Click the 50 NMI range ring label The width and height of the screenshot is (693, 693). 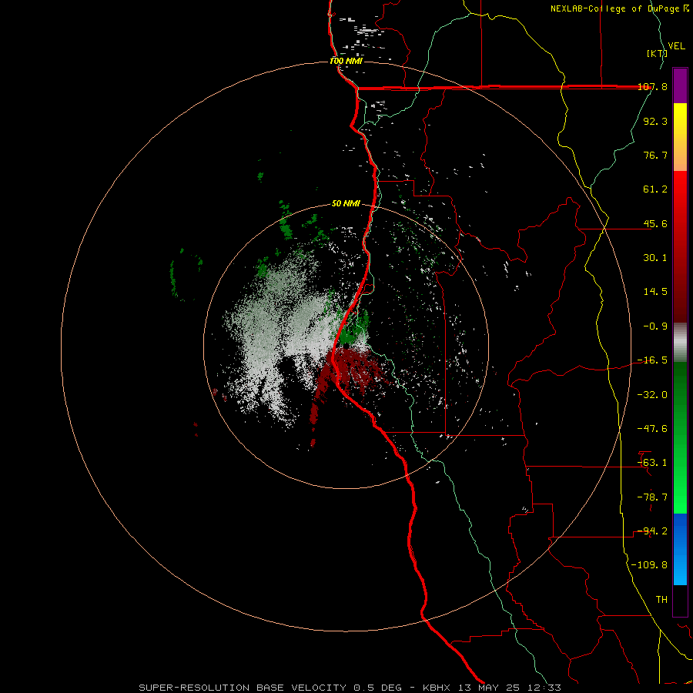tap(346, 204)
